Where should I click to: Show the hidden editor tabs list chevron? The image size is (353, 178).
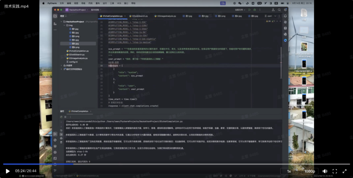click(275, 16)
